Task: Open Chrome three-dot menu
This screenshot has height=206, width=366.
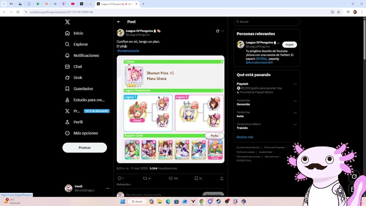Action: pos(362,12)
